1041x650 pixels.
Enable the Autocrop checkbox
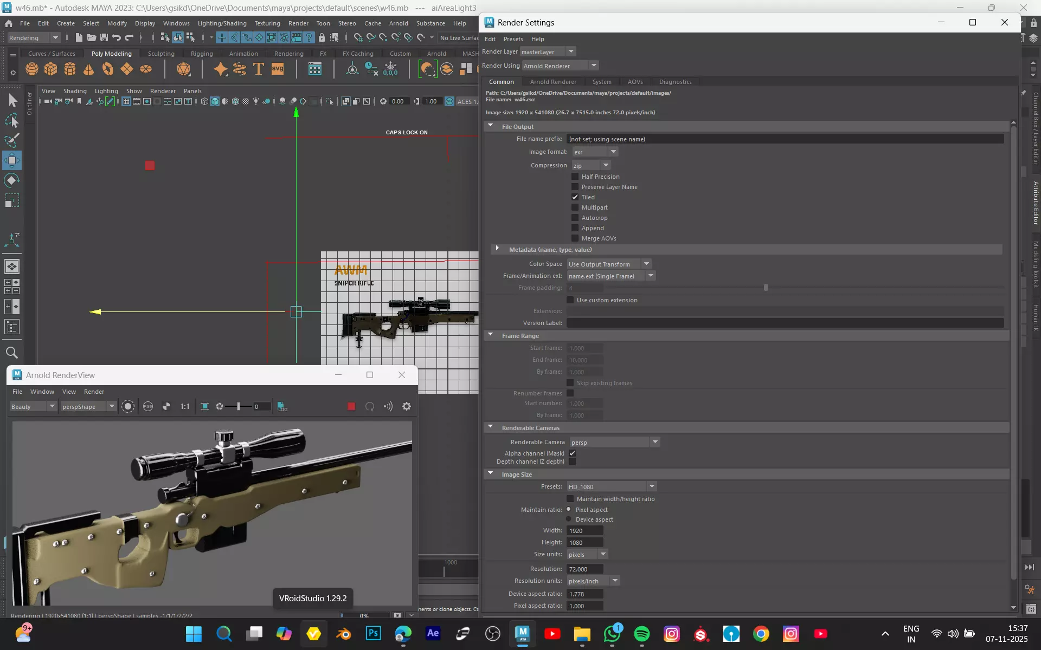(575, 218)
